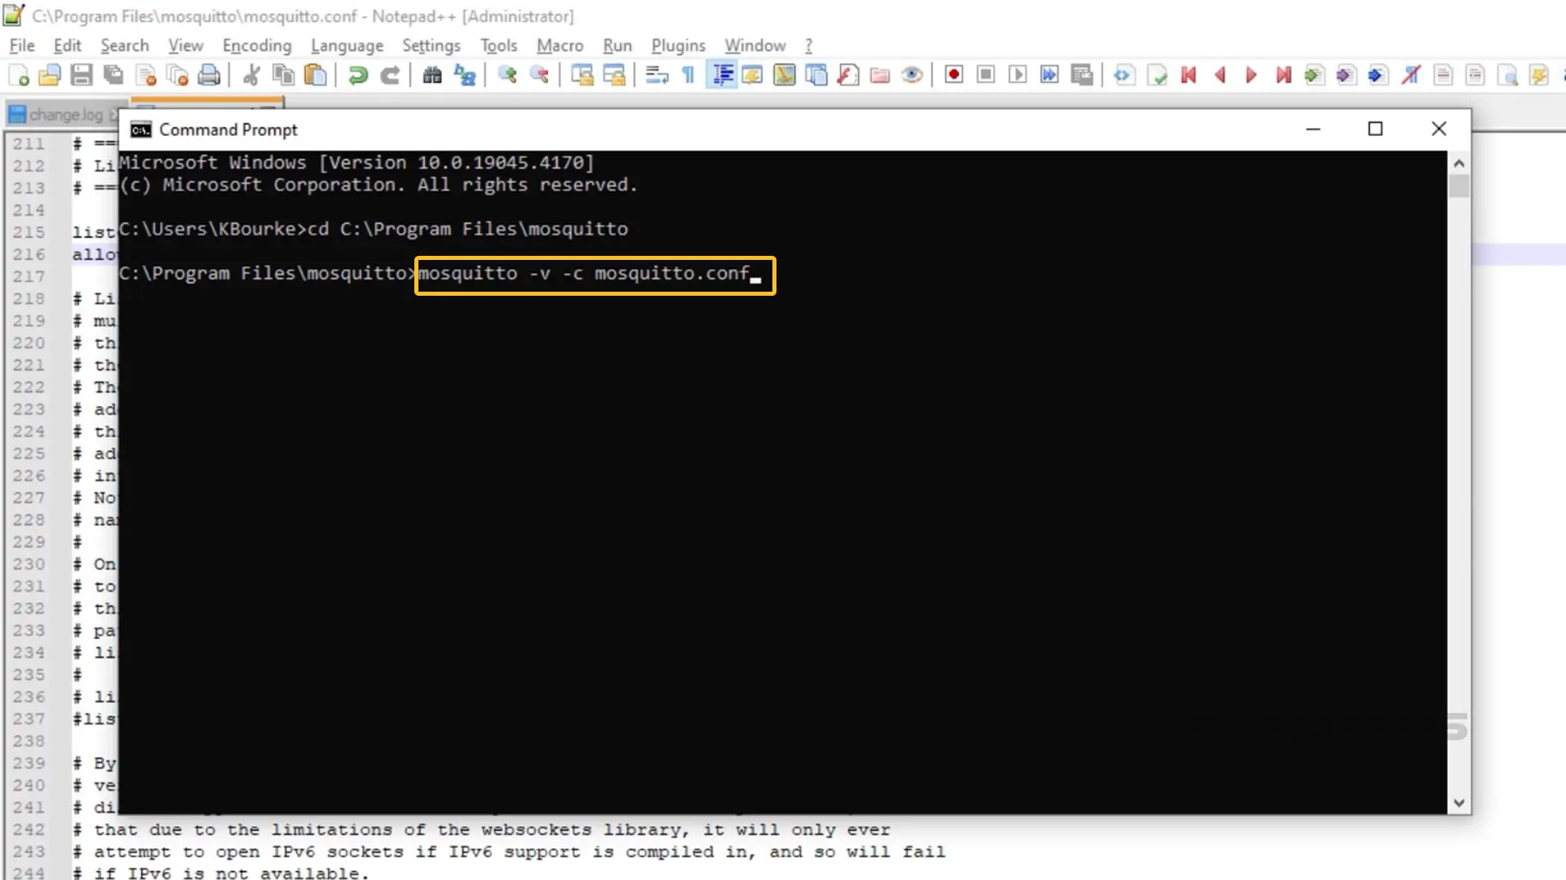Toggle the Monitoring eye icon

(x=912, y=76)
